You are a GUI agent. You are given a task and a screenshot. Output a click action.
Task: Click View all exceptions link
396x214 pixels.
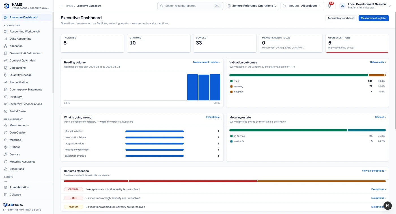click(374, 171)
